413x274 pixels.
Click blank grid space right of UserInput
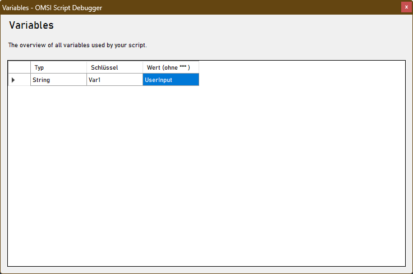pos(297,80)
